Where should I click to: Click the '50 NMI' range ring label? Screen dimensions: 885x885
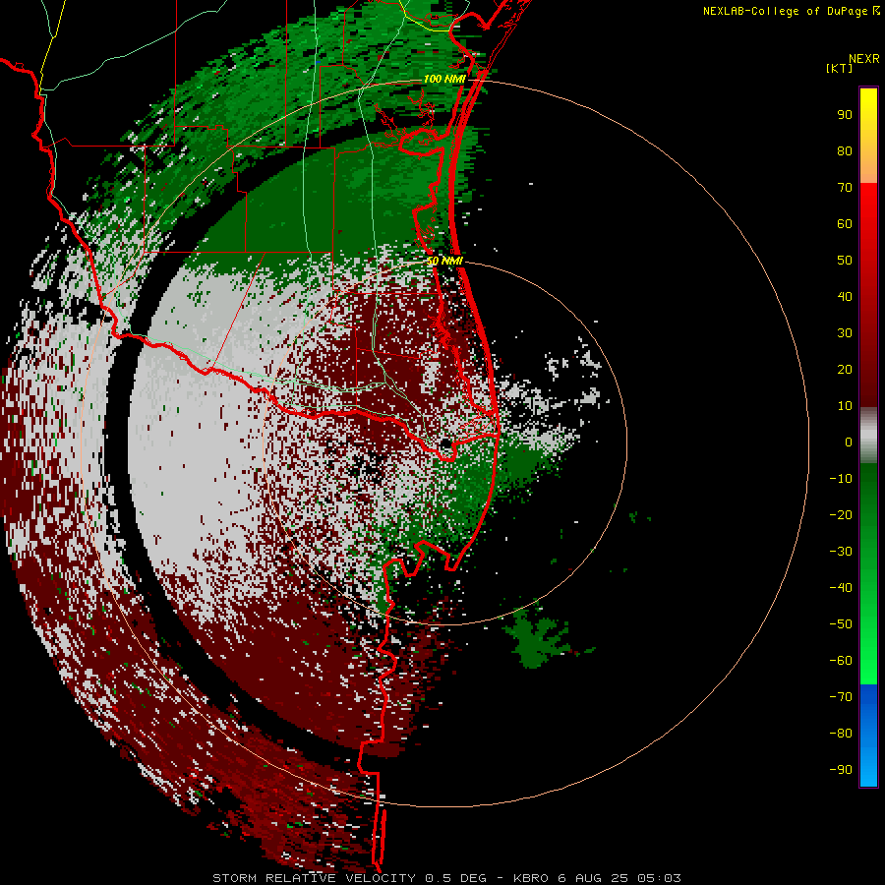click(x=444, y=261)
